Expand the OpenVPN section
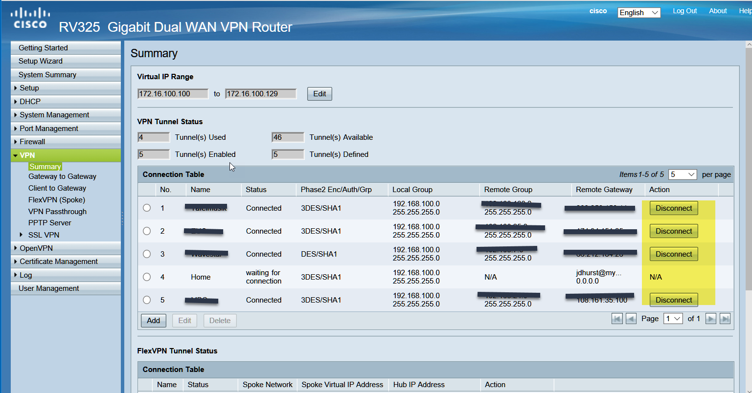Viewport: 752px width, 393px height. pos(66,248)
